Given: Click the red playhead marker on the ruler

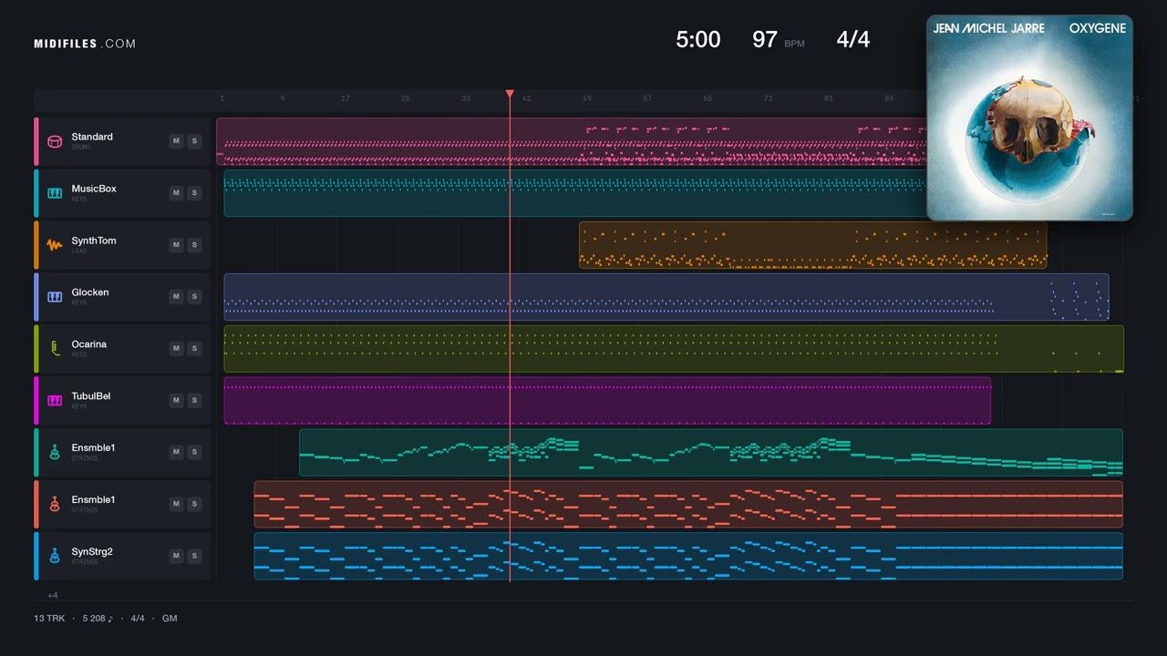Looking at the screenshot, I should pyautogui.click(x=510, y=94).
